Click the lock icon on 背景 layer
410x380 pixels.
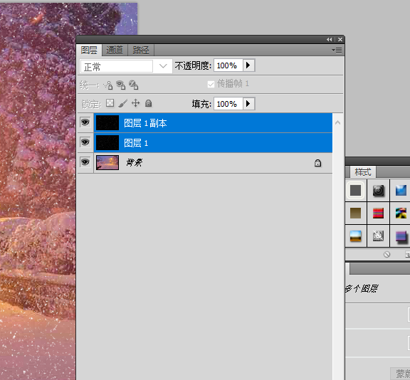point(317,163)
